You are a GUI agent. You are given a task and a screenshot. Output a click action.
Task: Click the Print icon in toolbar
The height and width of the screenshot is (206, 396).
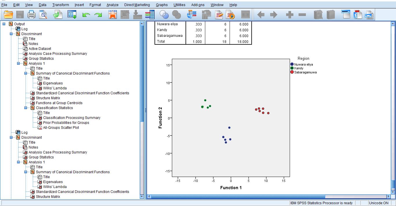(x=31, y=15)
